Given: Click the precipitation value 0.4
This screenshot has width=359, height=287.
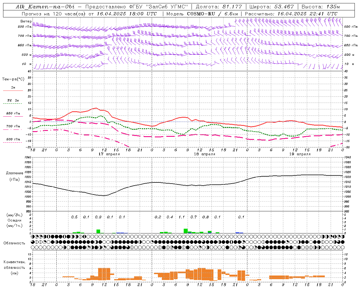Looking at the screenshot, I should tap(170, 217).
